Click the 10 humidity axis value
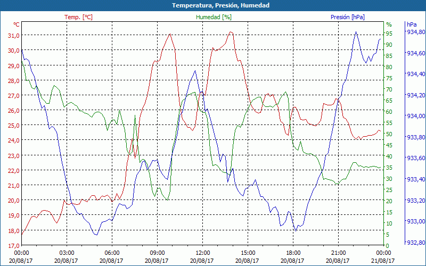 click(389, 223)
